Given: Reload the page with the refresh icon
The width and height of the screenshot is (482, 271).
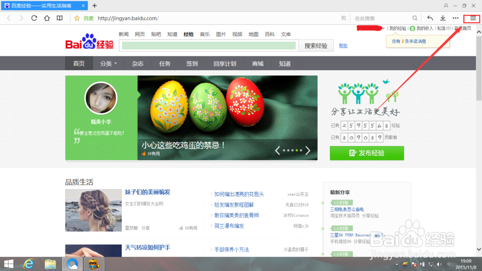Looking at the screenshot, I should point(34,18).
